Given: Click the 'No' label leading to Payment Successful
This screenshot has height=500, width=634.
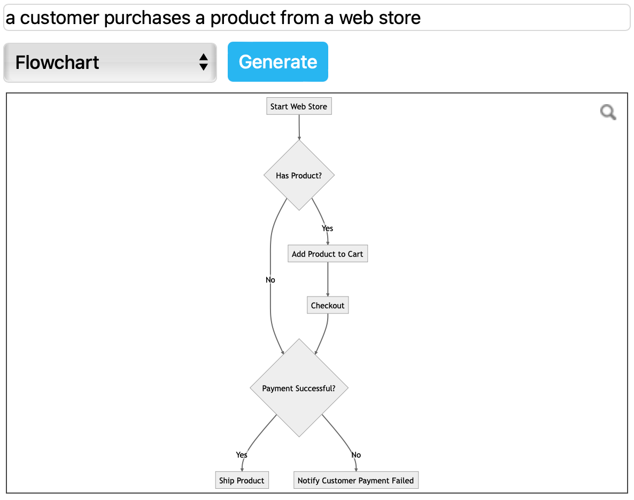Looking at the screenshot, I should click(270, 280).
